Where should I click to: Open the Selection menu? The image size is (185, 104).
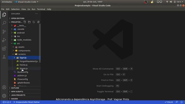click(x=15, y=9)
